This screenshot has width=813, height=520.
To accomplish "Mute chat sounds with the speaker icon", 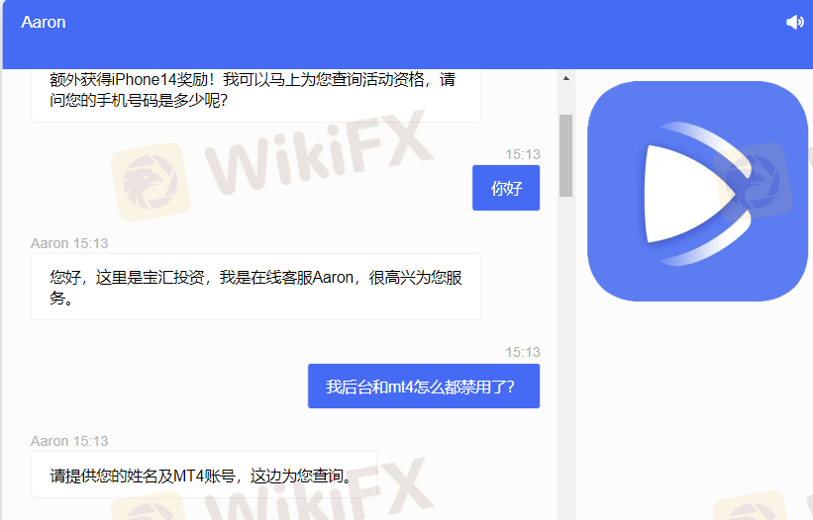I will pos(795,23).
